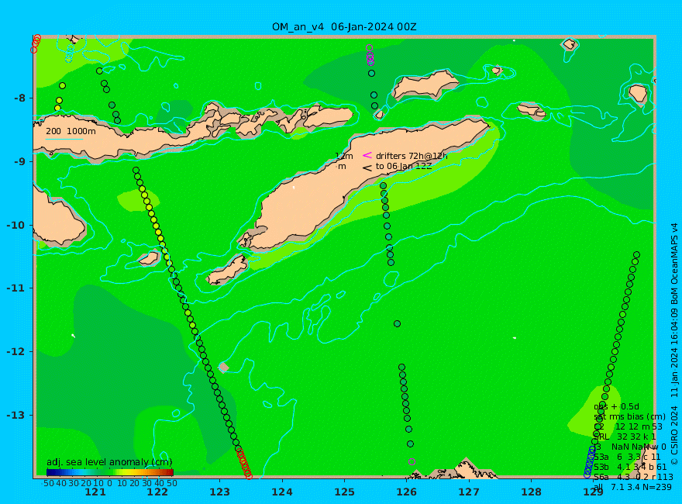Click longitude tick label 129
This screenshot has height=504, width=682.
click(594, 492)
